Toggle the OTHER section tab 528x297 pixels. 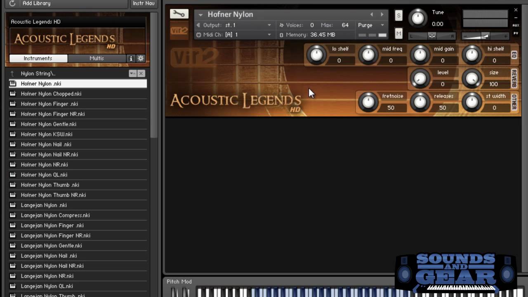pyautogui.click(x=514, y=102)
